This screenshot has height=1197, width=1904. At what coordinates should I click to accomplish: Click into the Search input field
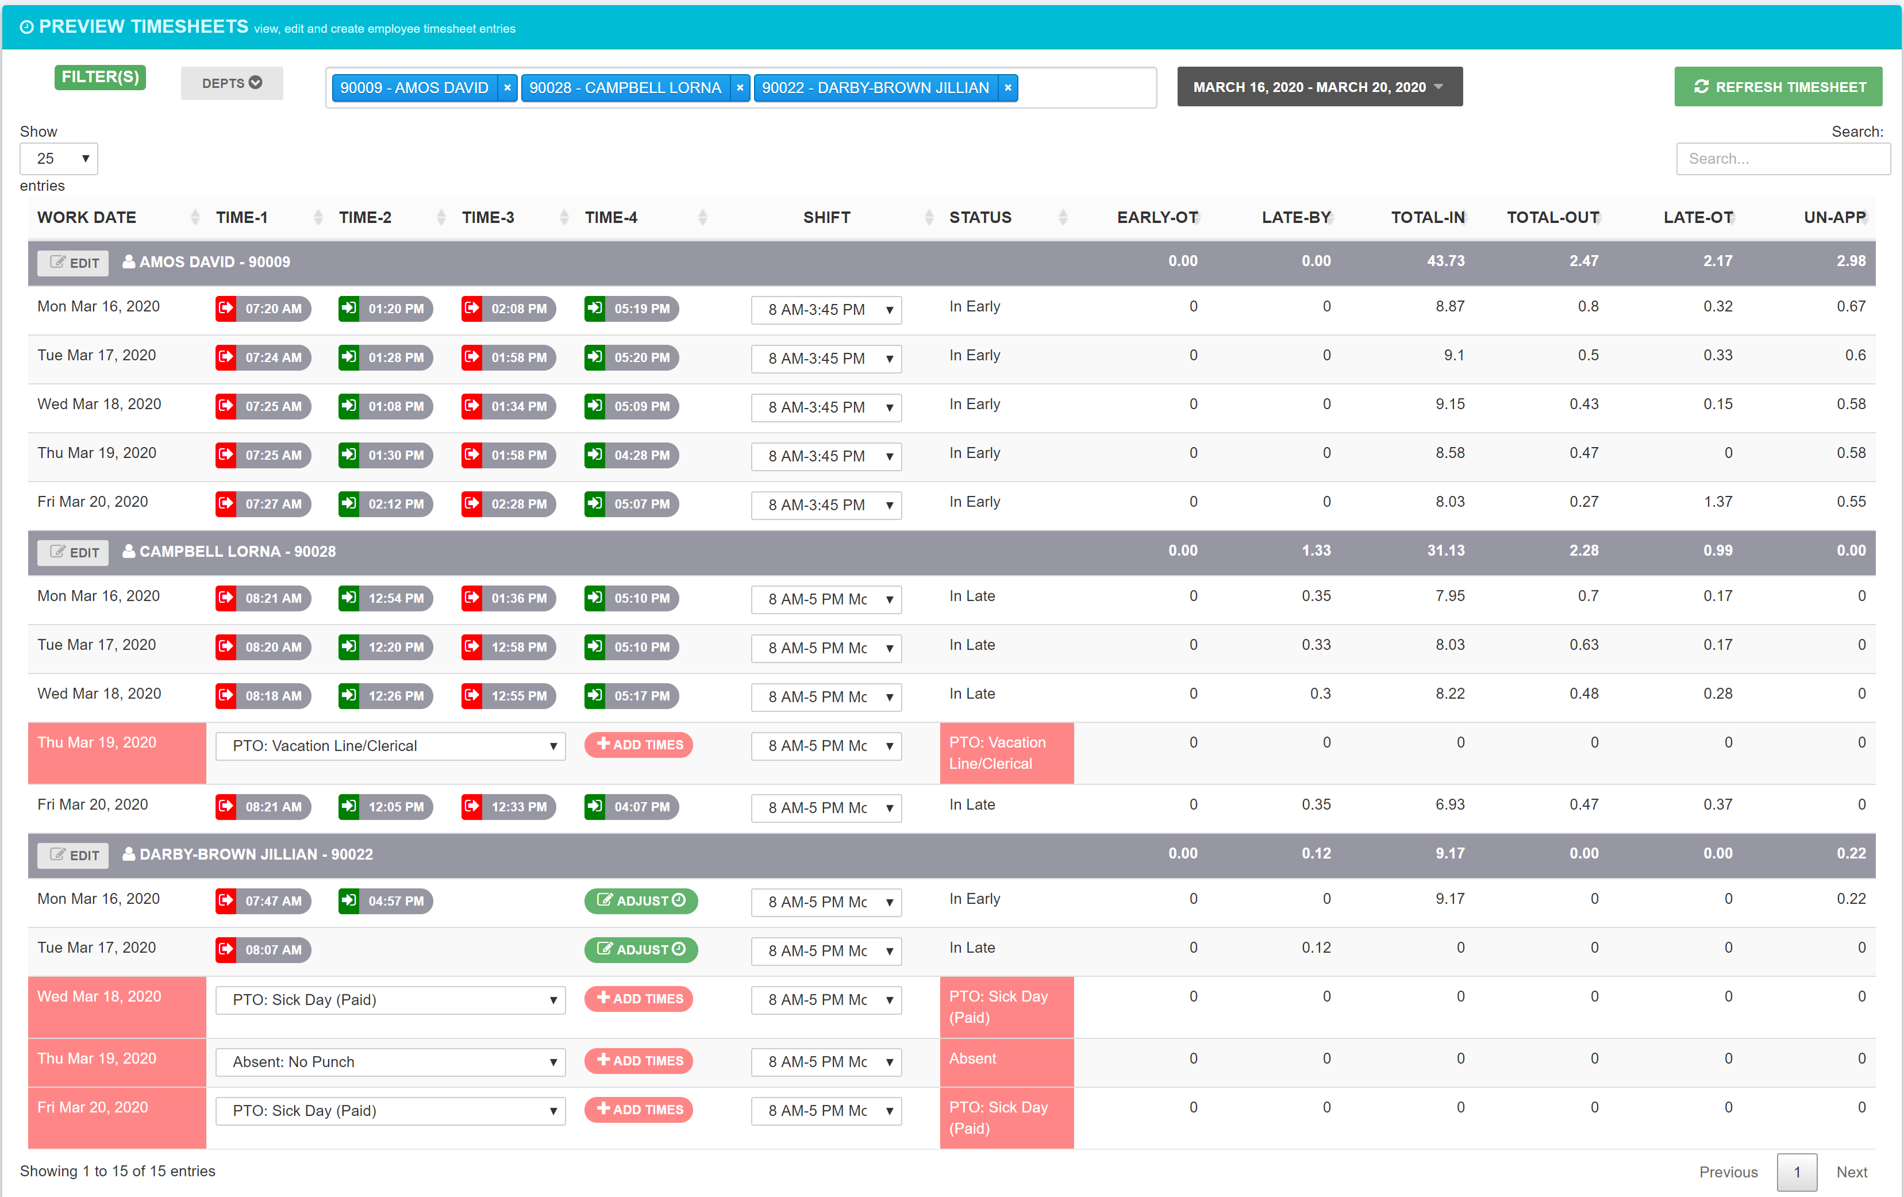coord(1782,159)
